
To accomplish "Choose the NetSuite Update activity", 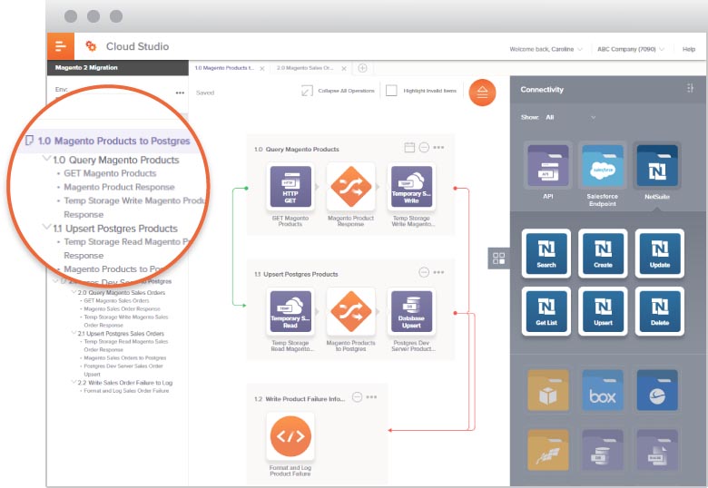I will tap(660, 253).
